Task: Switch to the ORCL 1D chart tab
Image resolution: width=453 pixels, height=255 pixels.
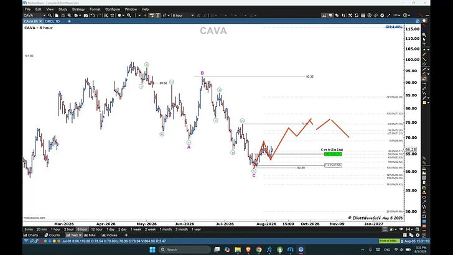Action: (x=52, y=21)
